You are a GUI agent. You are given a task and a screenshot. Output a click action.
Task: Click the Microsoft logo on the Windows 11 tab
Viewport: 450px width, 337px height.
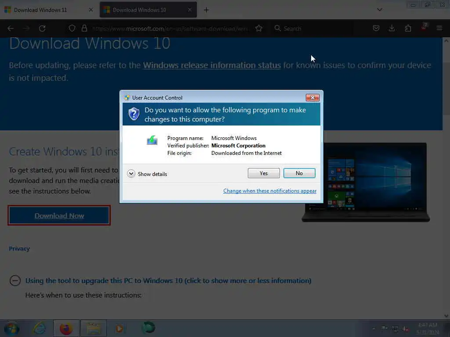coord(8,10)
